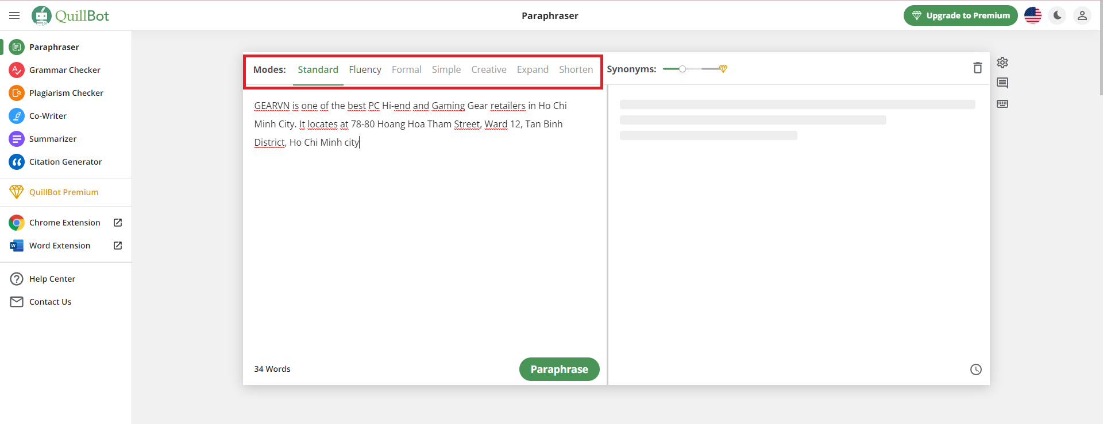Open Help Center link
The height and width of the screenshot is (424, 1103).
tap(52, 279)
